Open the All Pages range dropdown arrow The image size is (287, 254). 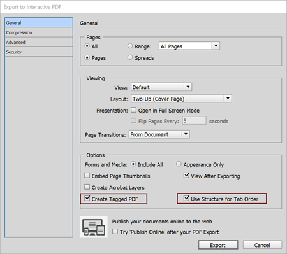click(x=216, y=46)
